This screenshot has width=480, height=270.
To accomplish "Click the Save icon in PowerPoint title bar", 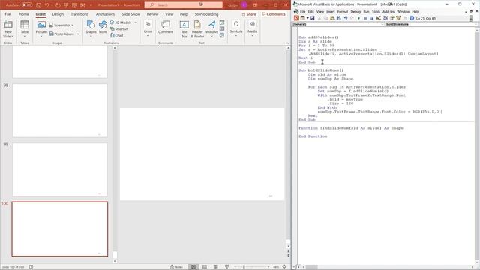I will (38, 5).
